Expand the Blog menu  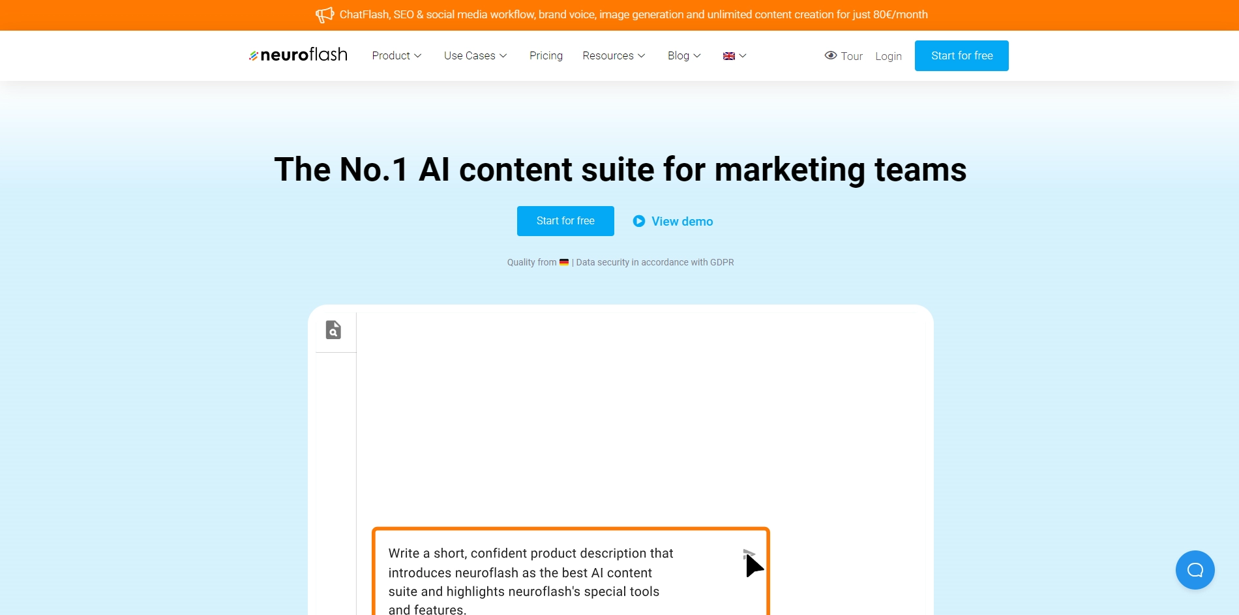click(x=684, y=55)
